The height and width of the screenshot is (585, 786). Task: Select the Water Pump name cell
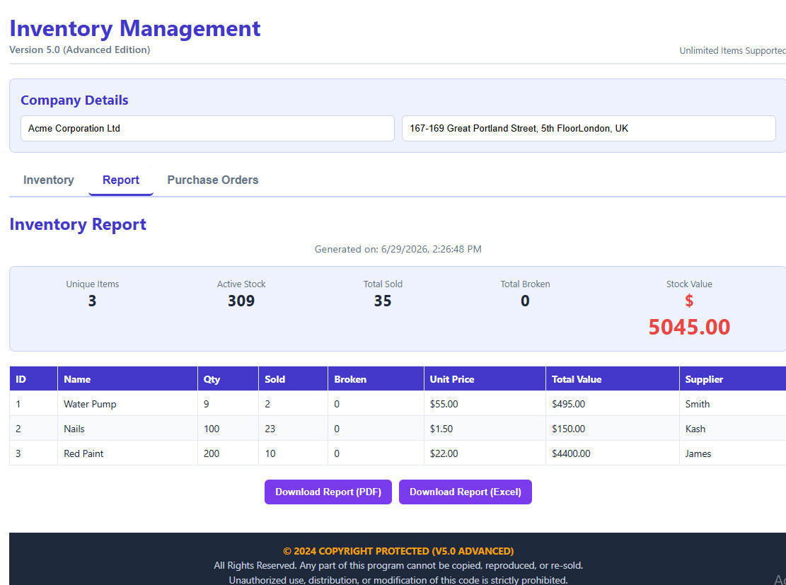[x=127, y=403]
